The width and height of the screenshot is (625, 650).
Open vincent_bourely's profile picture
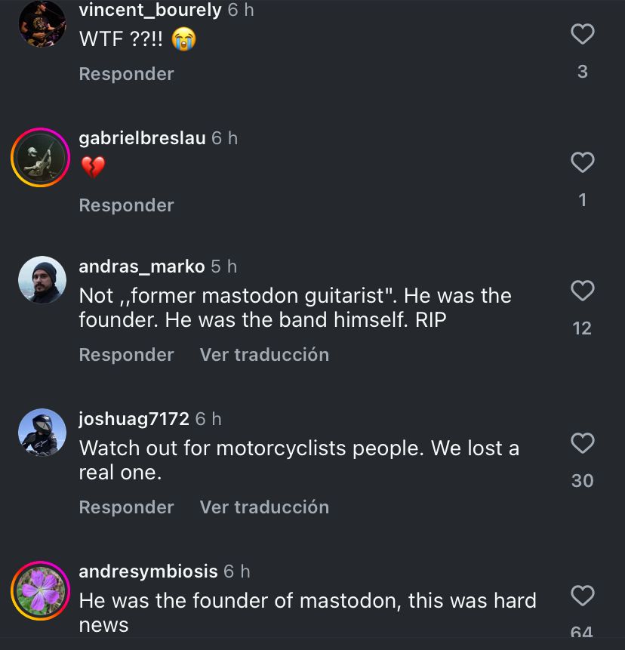click(42, 25)
